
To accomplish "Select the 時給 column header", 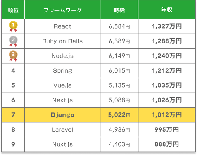I will tap(119, 10).
